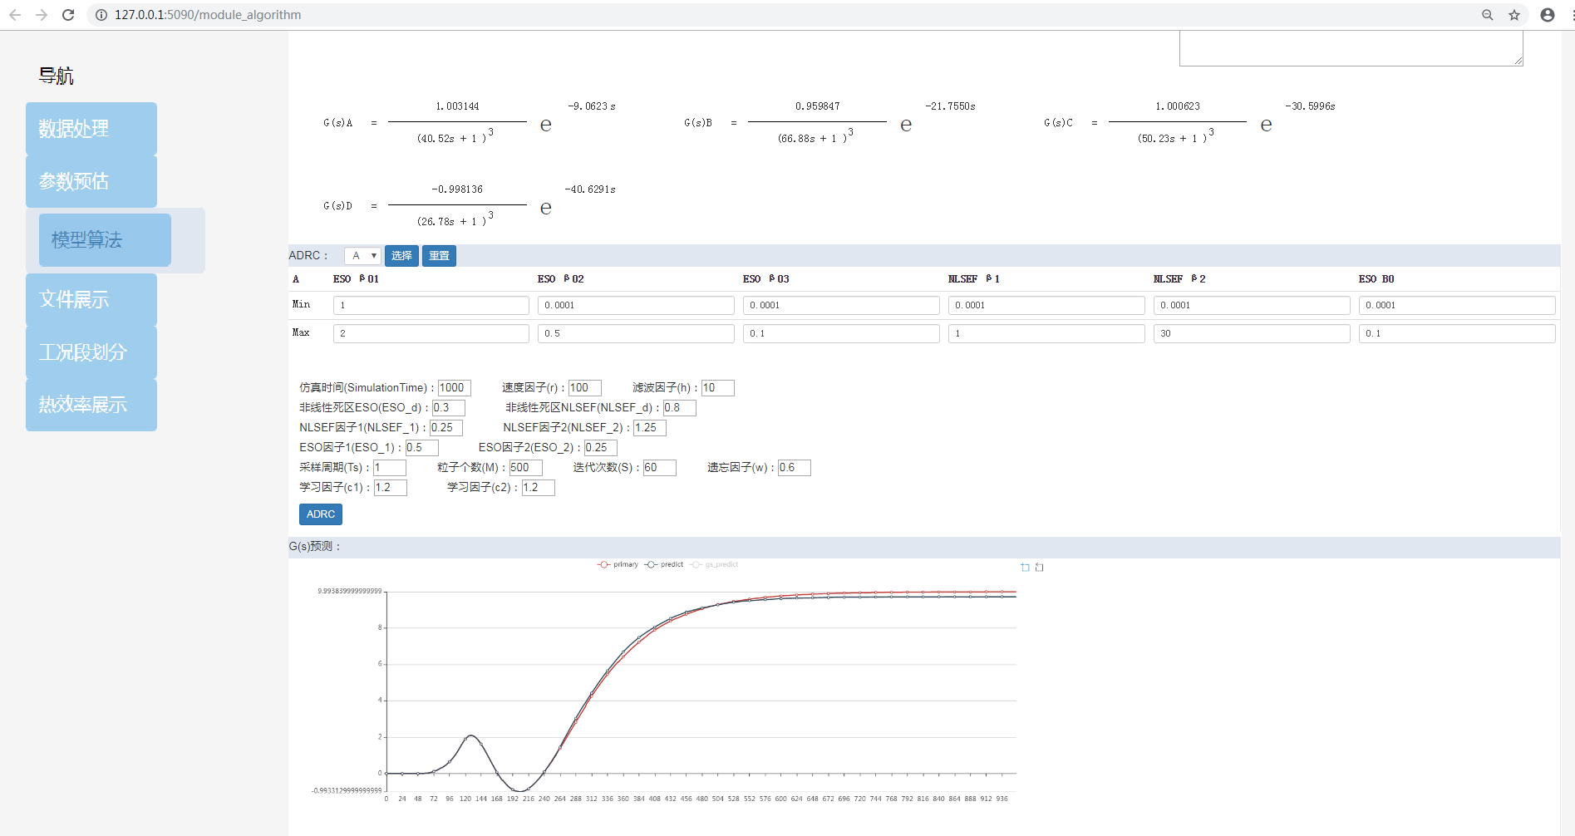Edit Max value of ESO β02
The height and width of the screenshot is (836, 1575).
click(x=636, y=333)
